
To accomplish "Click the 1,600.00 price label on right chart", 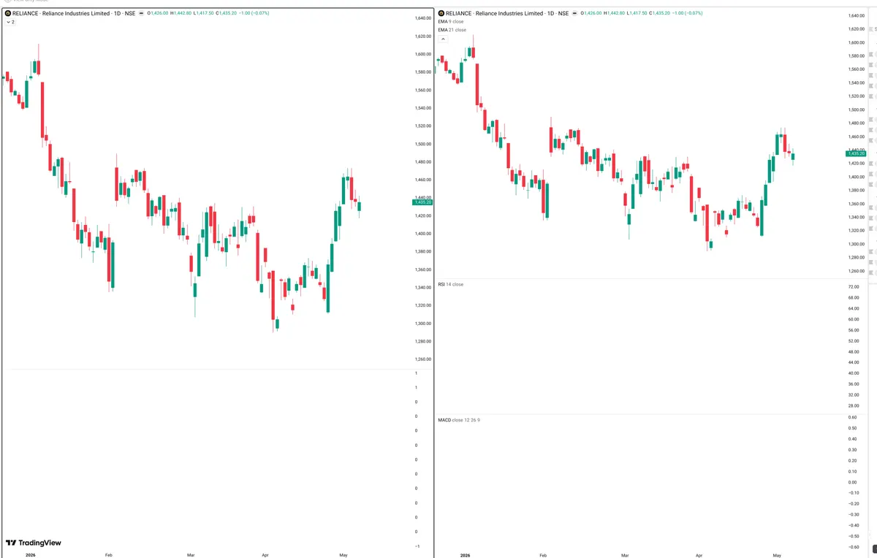I will point(857,42).
